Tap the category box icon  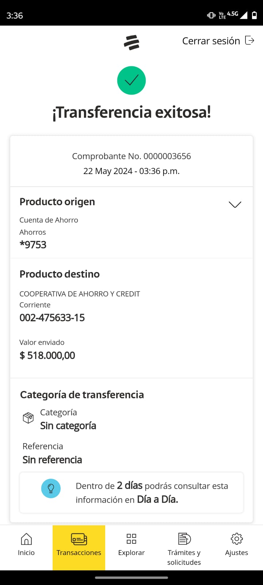click(28, 418)
